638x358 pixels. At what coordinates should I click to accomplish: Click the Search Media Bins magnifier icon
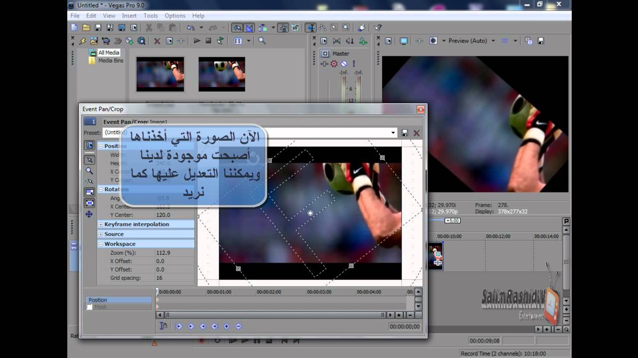262,41
